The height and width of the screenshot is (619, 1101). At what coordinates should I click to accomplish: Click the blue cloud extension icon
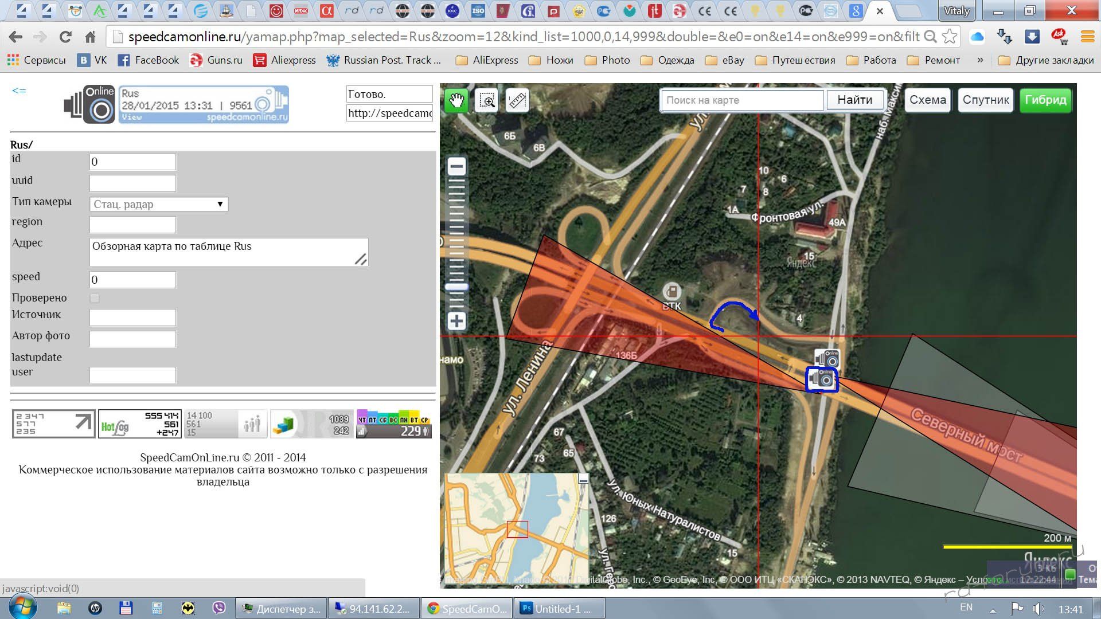977,37
